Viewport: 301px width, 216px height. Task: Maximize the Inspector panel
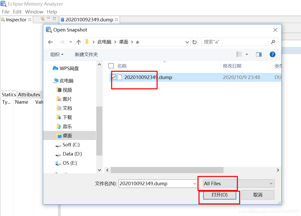(54, 19)
